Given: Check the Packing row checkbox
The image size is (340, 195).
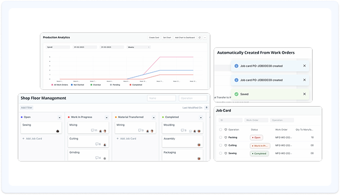Looking at the screenshot, I should [x=221, y=137].
